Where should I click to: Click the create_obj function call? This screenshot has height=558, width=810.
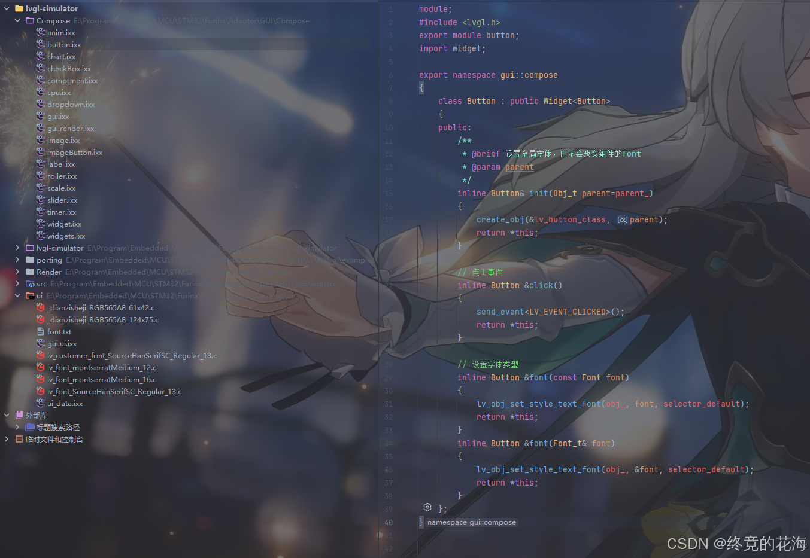[500, 219]
